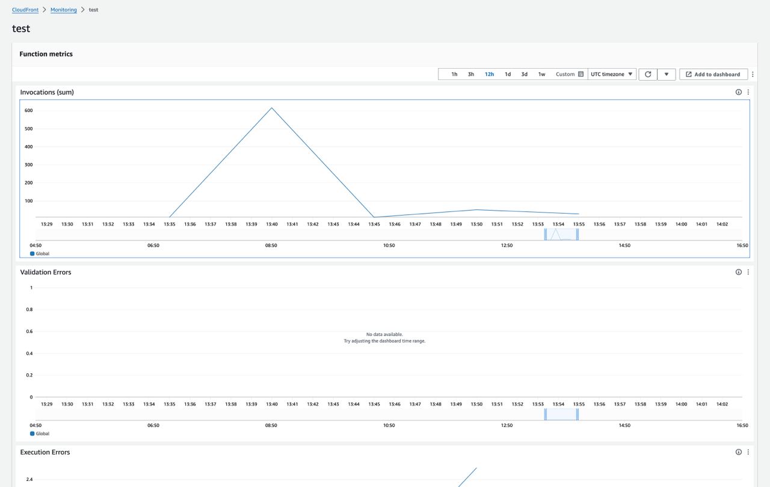Navigate to Monitoring breadcrumb link
This screenshot has height=487, width=770.
[x=63, y=10]
